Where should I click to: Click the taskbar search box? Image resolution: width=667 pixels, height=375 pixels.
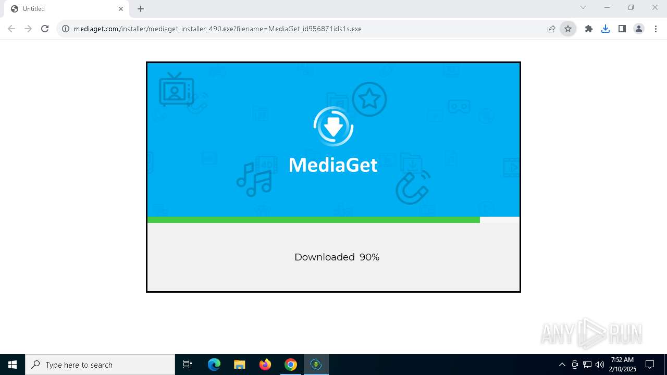pyautogui.click(x=100, y=365)
